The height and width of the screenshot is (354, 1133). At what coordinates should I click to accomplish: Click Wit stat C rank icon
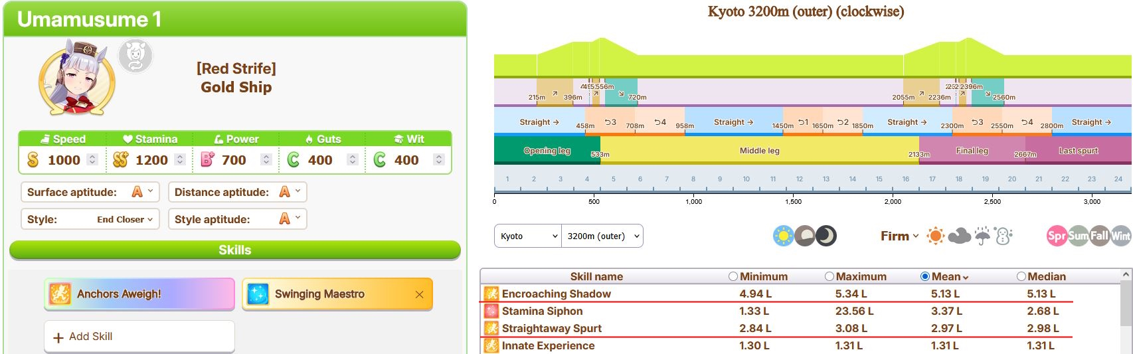tap(380, 160)
